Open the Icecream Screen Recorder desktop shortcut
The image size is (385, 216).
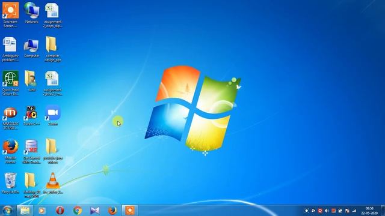(10, 14)
